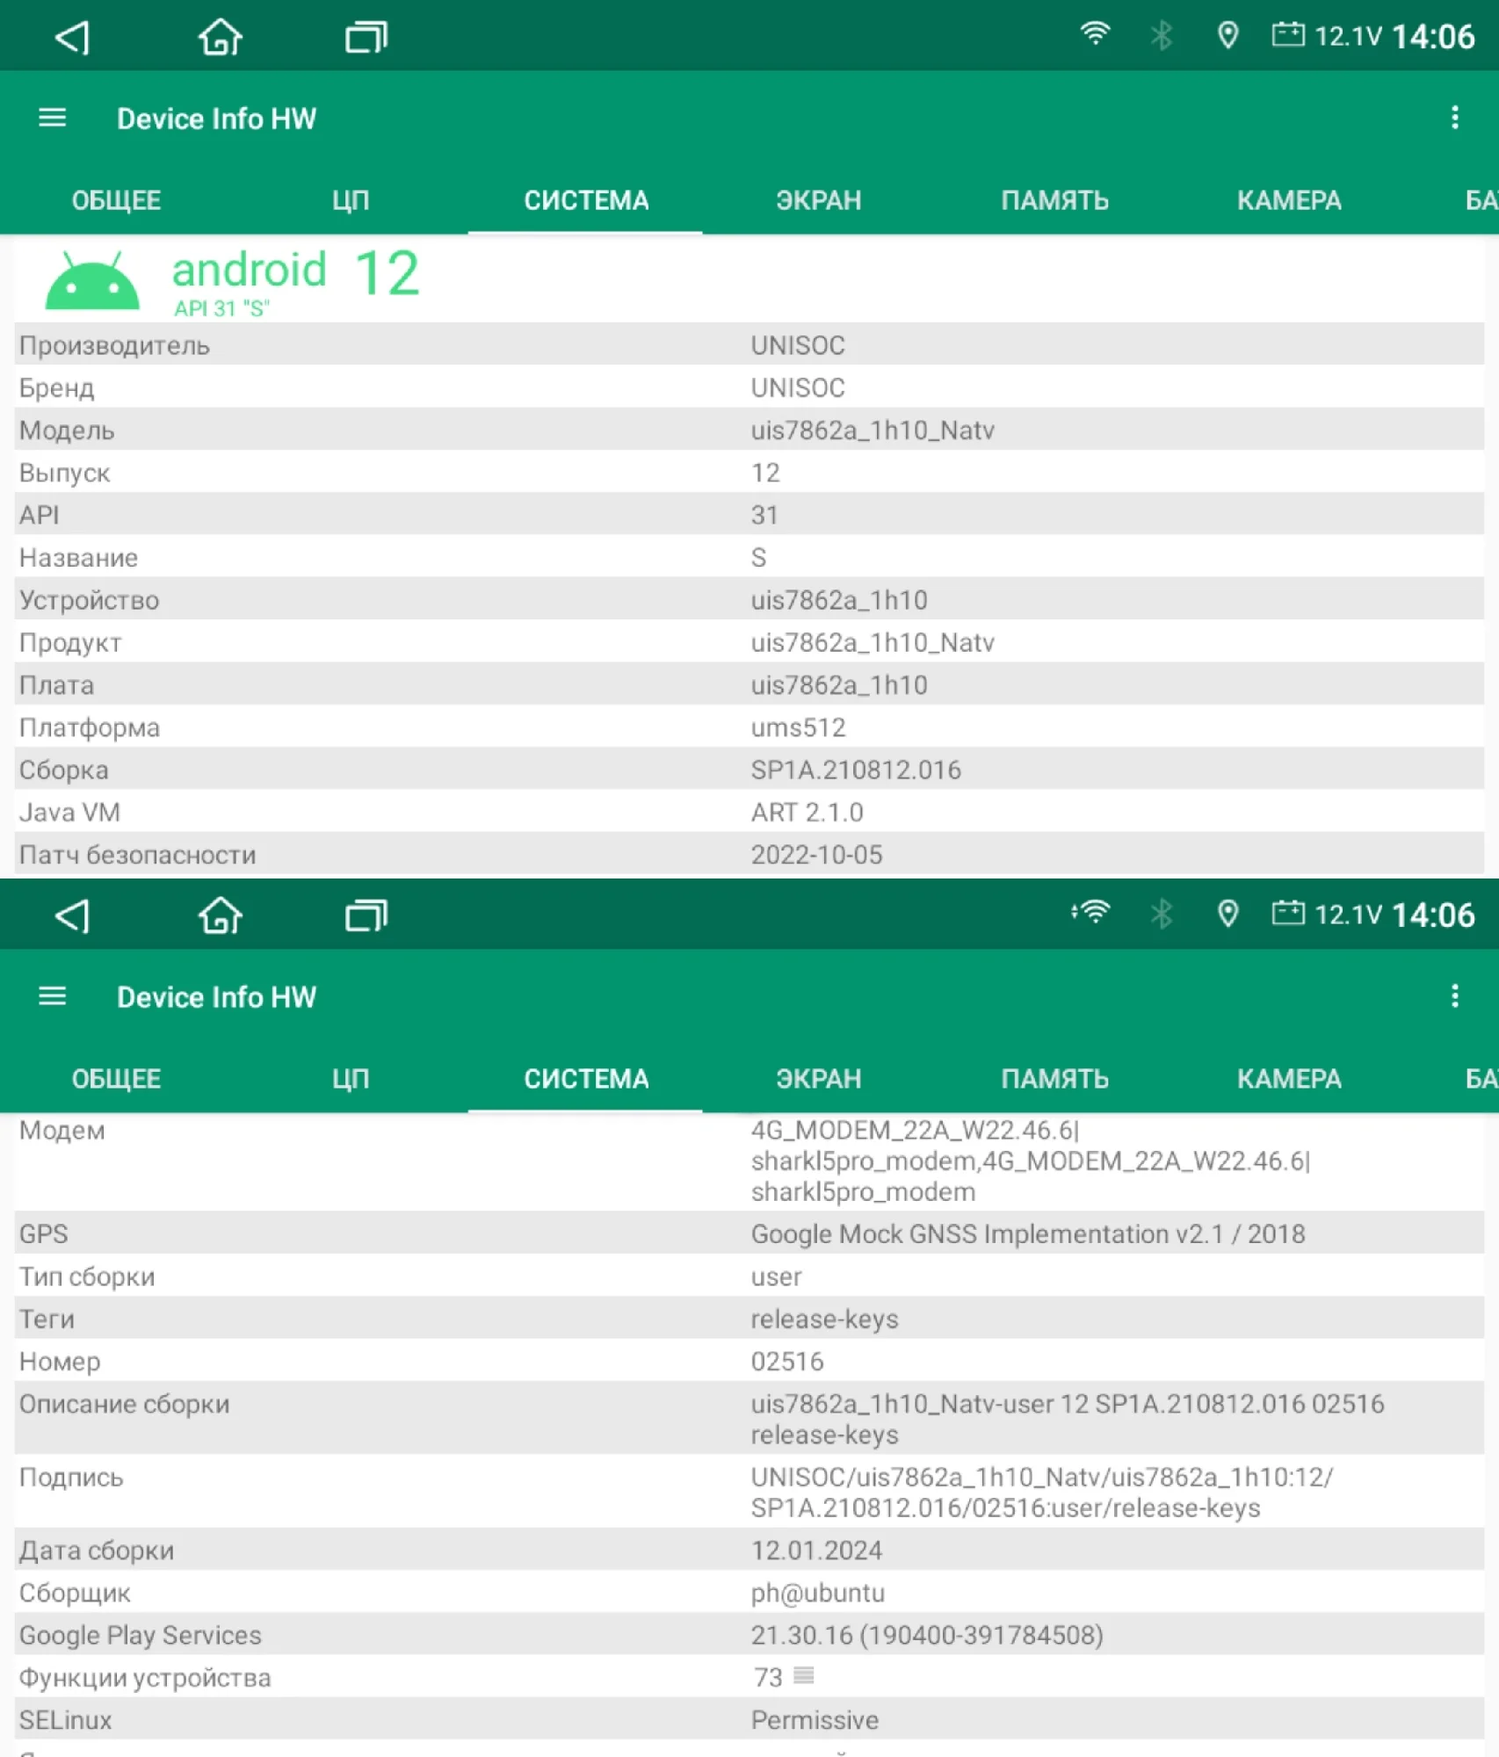
Task: Click the Теги value release-keys
Action: (x=824, y=1319)
